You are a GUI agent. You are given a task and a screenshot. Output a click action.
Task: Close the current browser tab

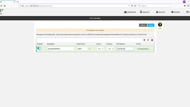pos(14,2)
